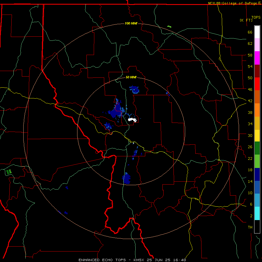Click the magenta legend swatch

(x=257, y=58)
